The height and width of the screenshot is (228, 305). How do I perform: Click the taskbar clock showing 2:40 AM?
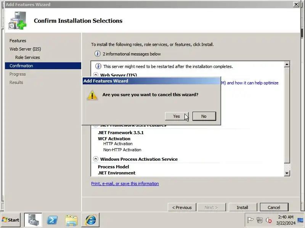click(286, 220)
